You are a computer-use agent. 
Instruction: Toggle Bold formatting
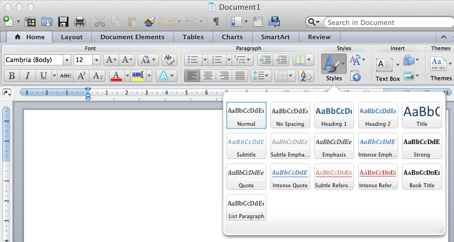pyautogui.click(x=12, y=76)
